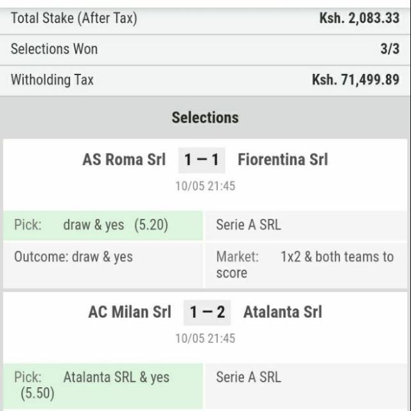This screenshot has width=411, height=411.
Task: Open the AS Roma Srl team name
Action: (x=124, y=159)
